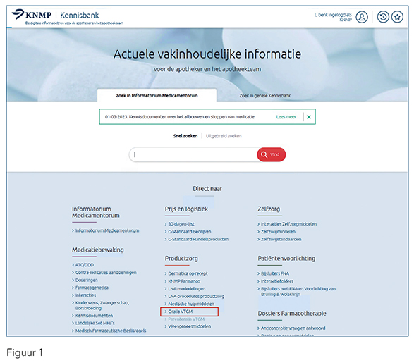Viewport: 414px width, 363px height.
Task: Click the Prijs en logistiek heading
Action: (x=186, y=209)
